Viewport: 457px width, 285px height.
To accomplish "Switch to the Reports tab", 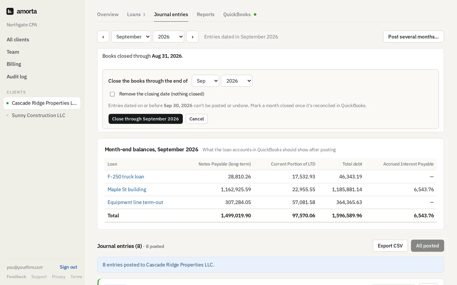I will click(206, 15).
